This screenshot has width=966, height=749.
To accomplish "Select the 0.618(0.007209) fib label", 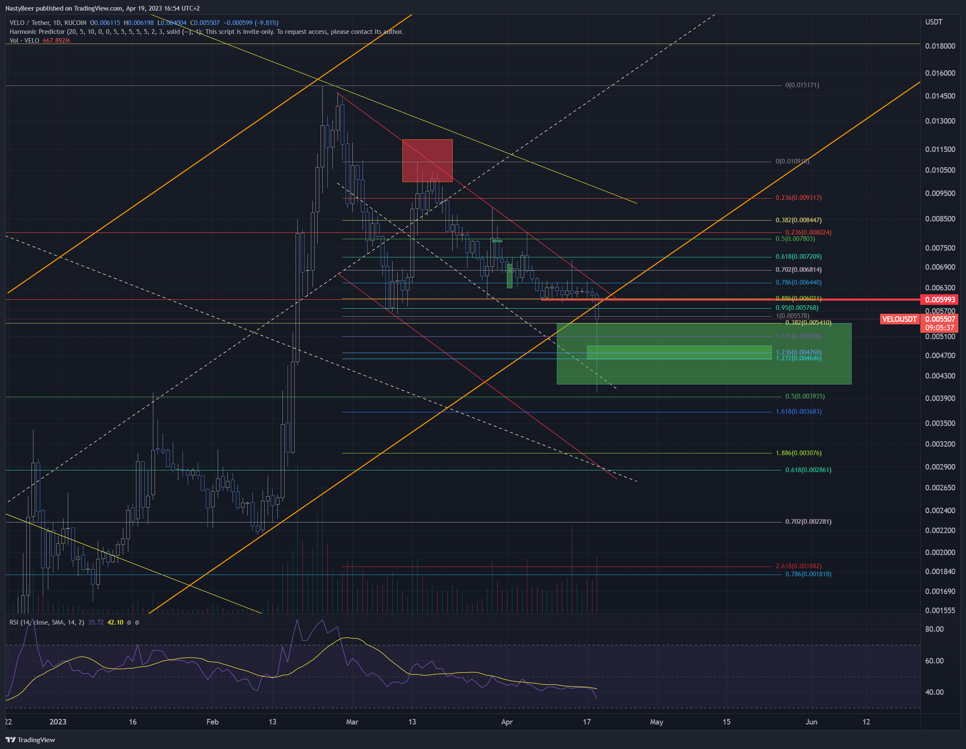I will (798, 257).
